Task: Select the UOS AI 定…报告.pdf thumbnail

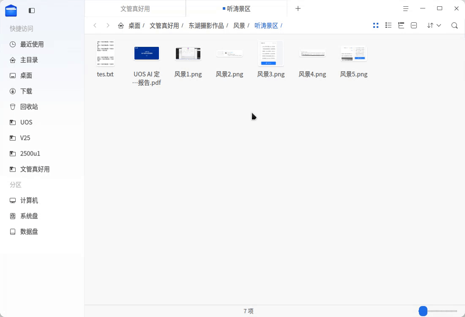Action: tap(147, 53)
